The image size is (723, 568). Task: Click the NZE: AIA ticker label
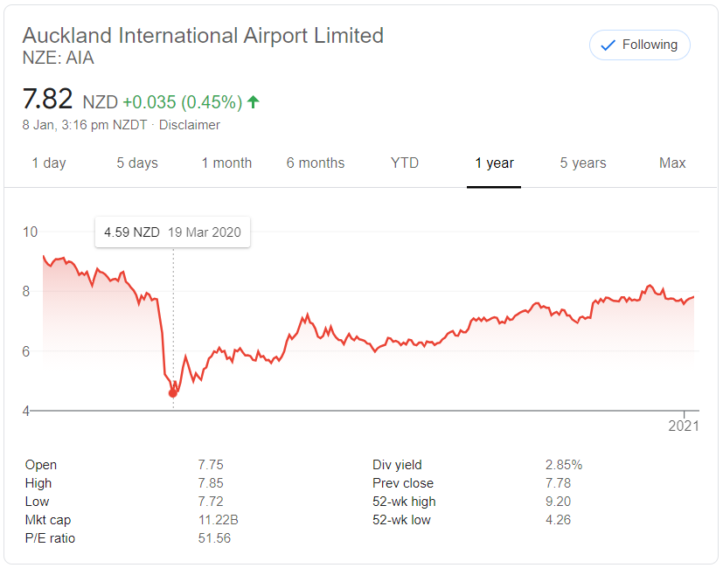(58, 58)
